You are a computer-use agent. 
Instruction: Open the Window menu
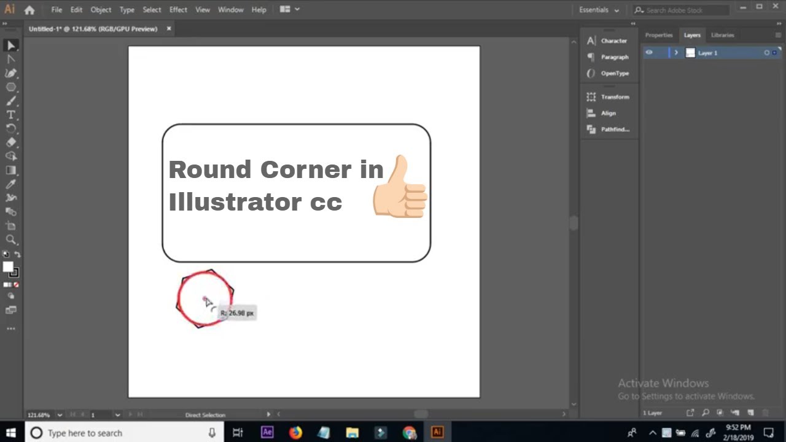[x=231, y=10]
